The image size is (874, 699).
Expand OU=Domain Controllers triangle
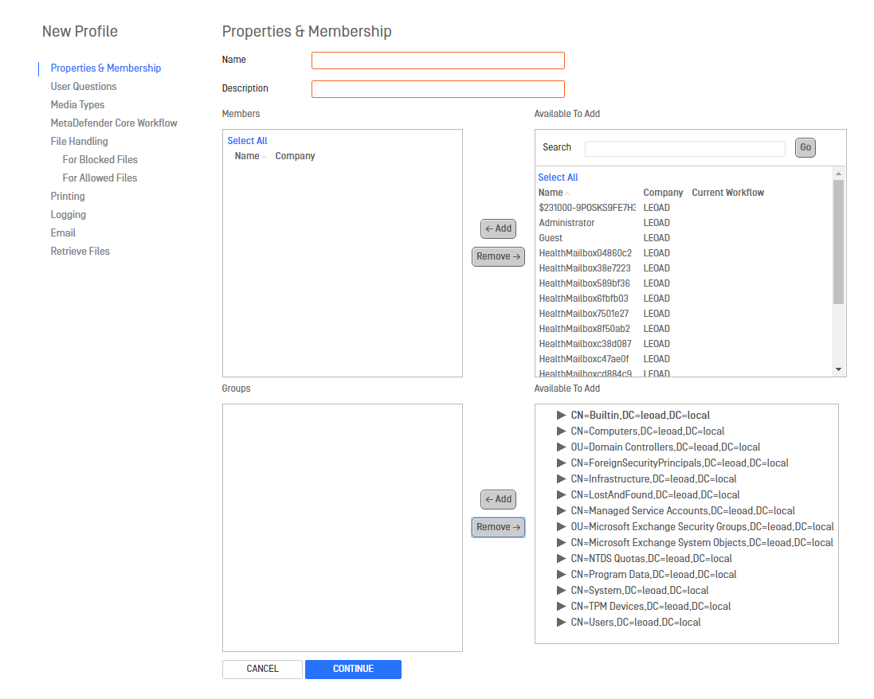[562, 447]
